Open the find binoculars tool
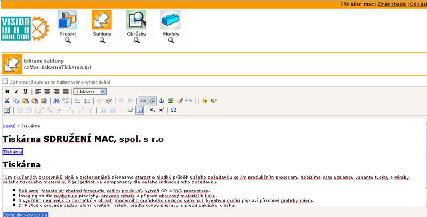The image size is (427, 217). pos(57,101)
